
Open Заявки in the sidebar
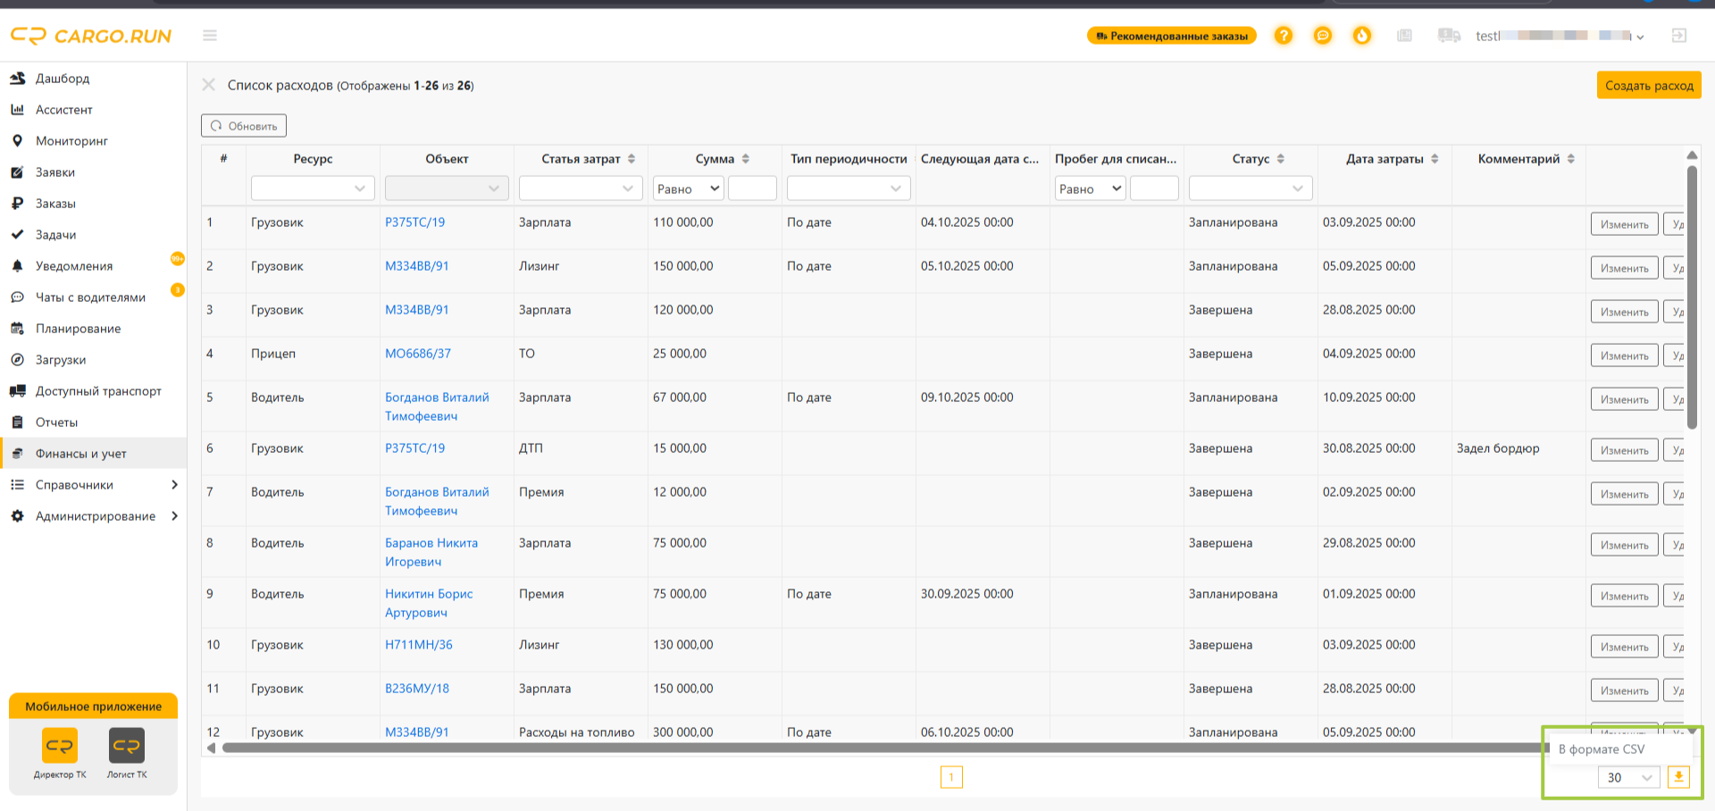pyautogui.click(x=93, y=172)
